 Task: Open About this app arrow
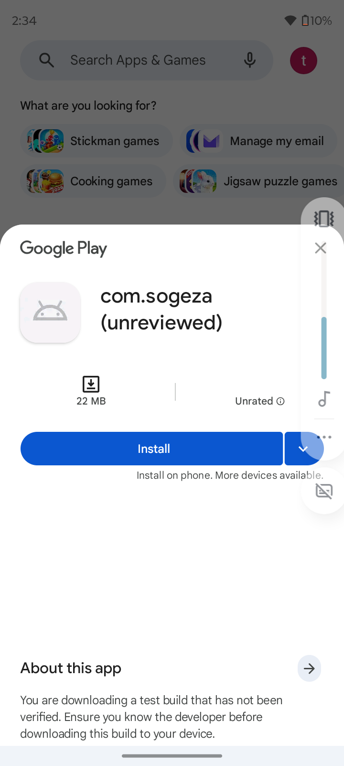click(x=309, y=668)
